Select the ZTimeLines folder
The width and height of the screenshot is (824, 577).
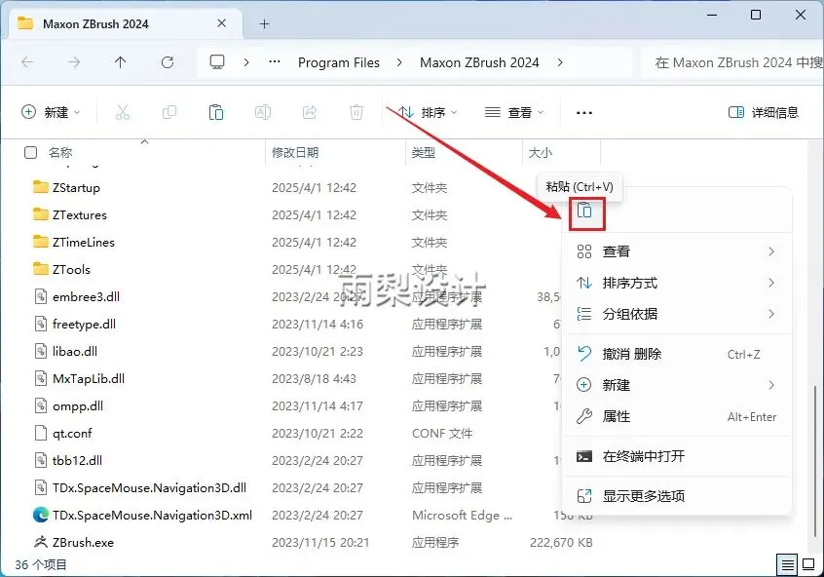pos(83,242)
